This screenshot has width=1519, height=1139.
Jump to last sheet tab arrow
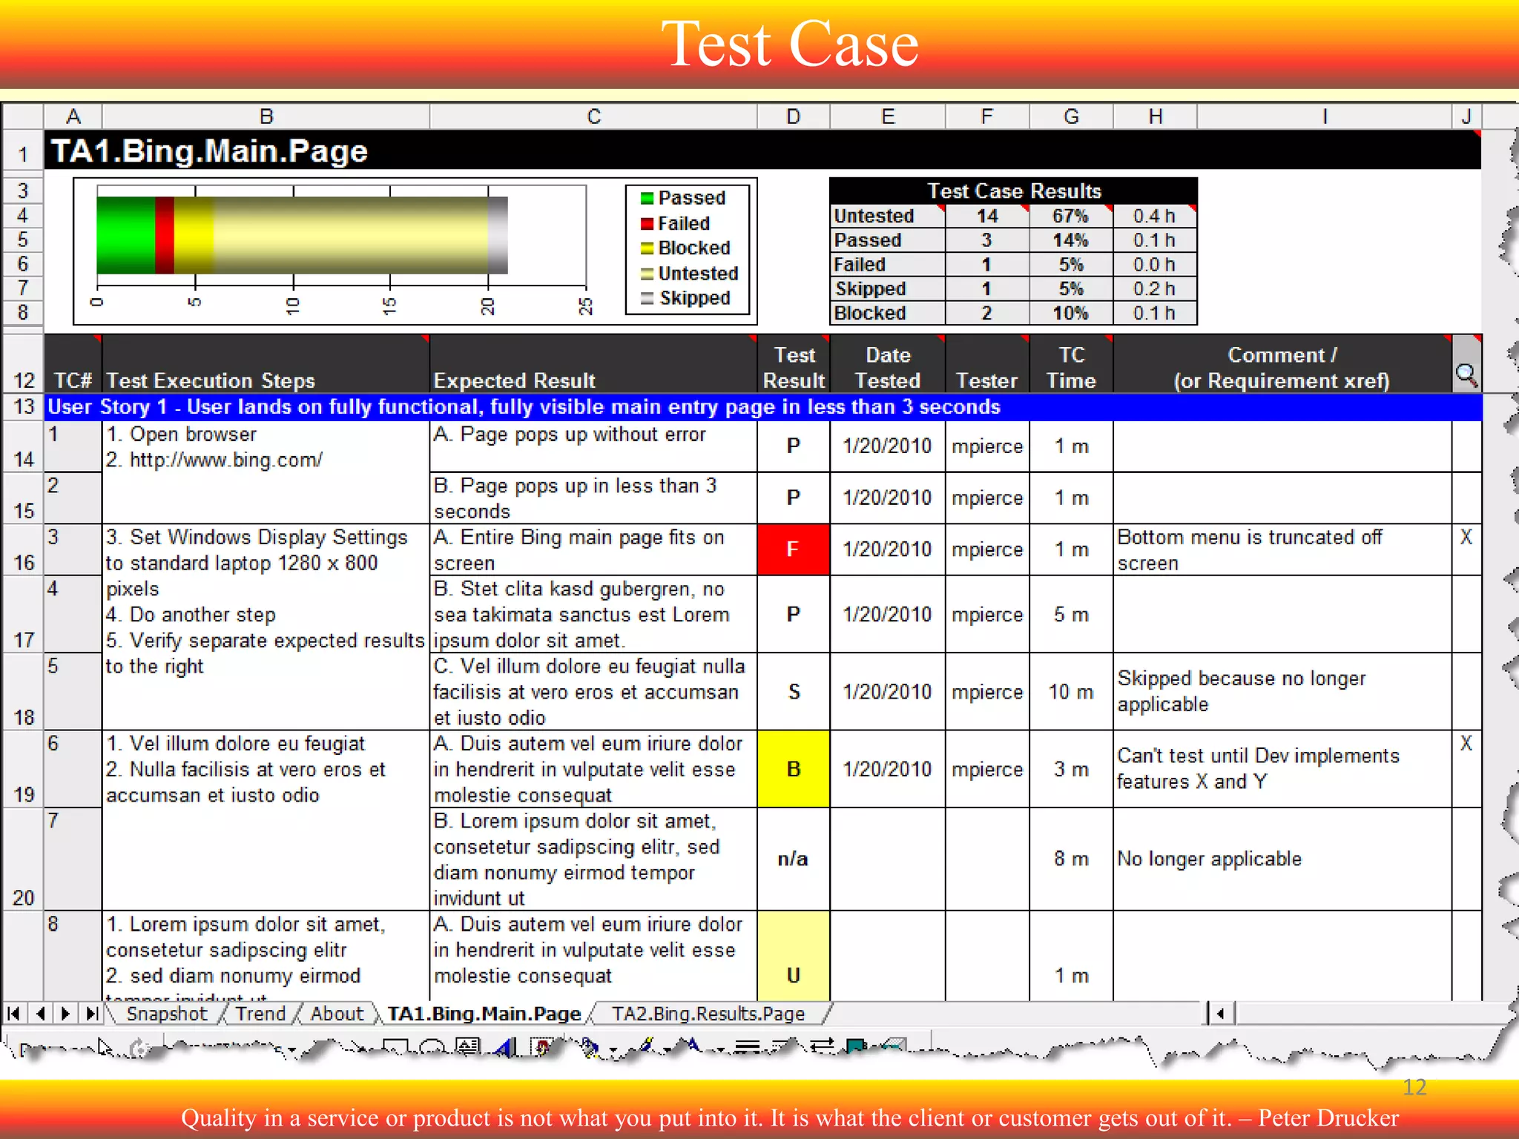(x=92, y=1013)
